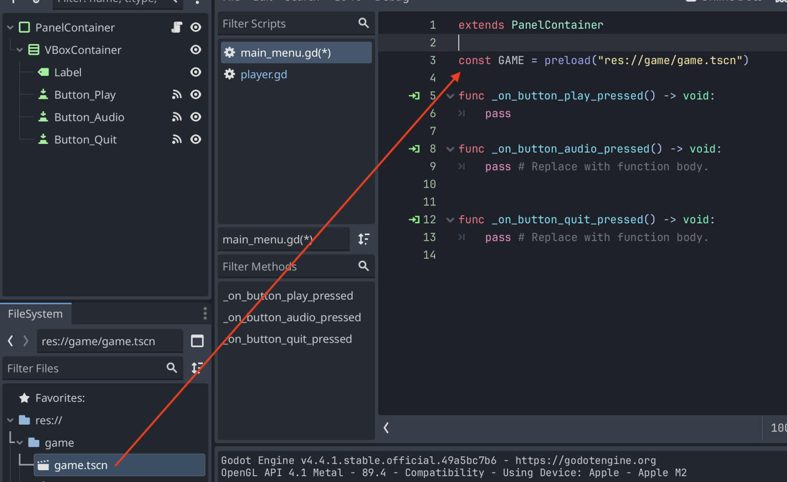Click the gear icon beside player.gd
This screenshot has height=482, width=787.
(x=230, y=74)
